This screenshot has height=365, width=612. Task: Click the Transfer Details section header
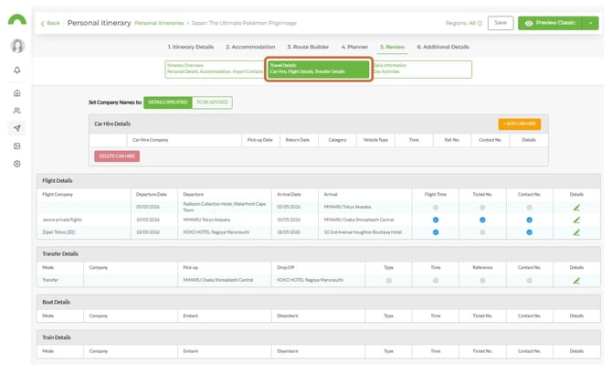319,254
